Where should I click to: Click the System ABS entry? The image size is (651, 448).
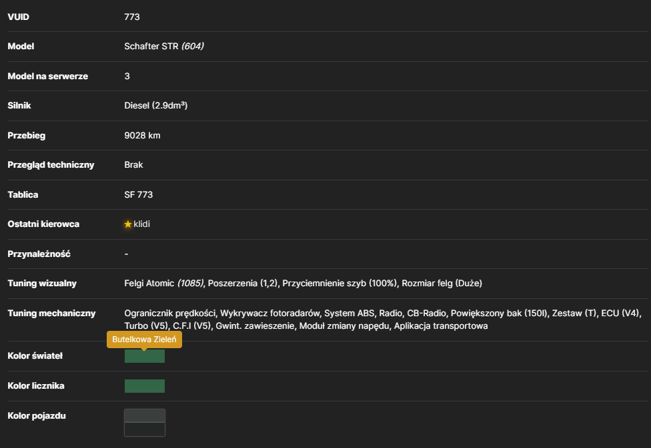tap(349, 314)
